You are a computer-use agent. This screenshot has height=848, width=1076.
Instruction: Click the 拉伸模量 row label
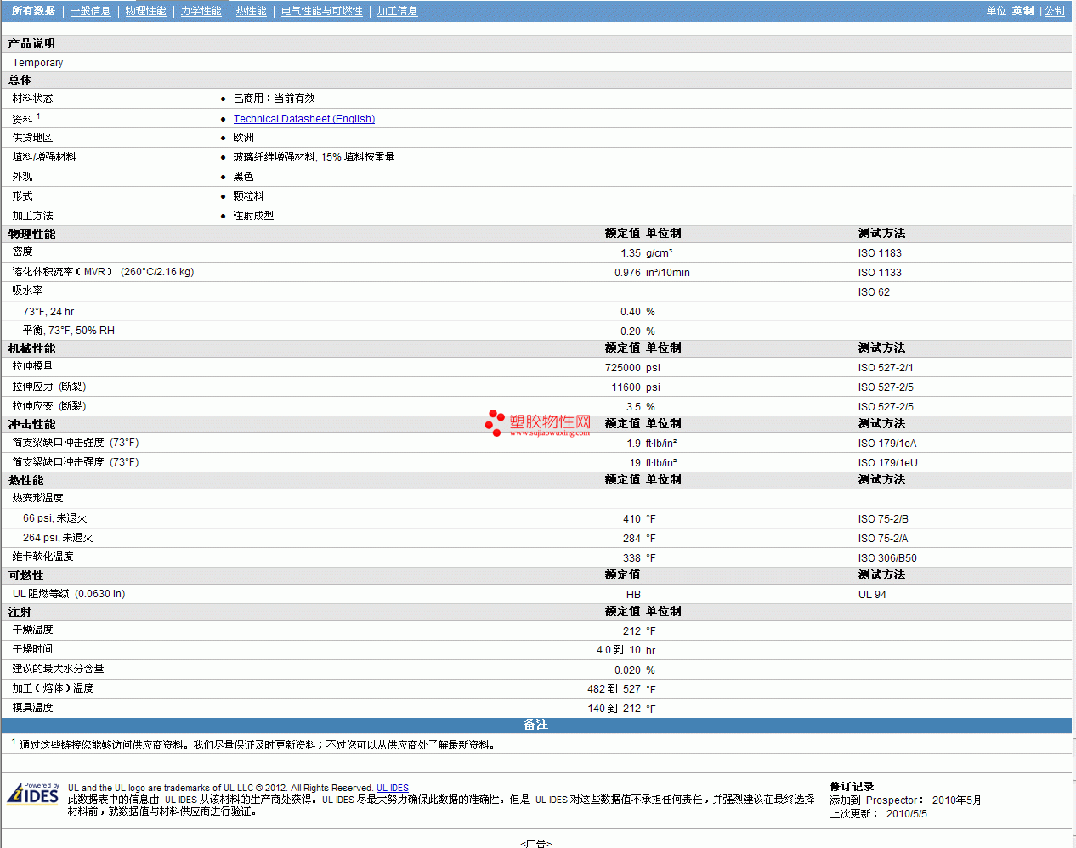click(33, 366)
